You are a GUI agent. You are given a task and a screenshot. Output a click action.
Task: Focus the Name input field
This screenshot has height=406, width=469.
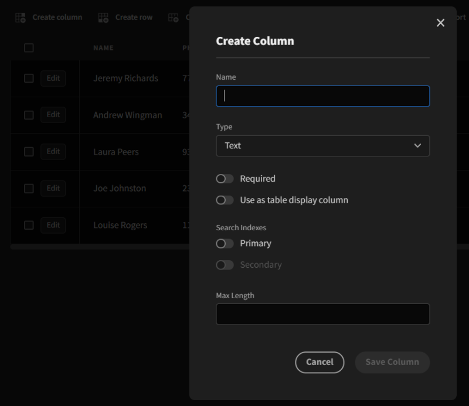[x=322, y=96]
